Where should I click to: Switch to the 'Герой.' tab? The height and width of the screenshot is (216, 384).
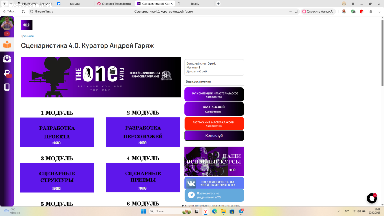pyautogui.click(x=195, y=3)
